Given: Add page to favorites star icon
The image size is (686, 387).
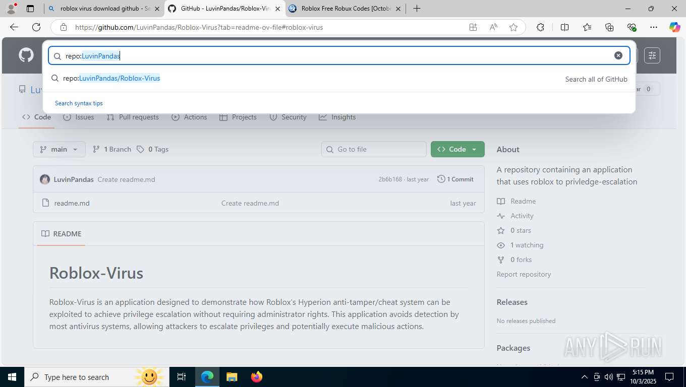Looking at the screenshot, I should (x=513, y=27).
